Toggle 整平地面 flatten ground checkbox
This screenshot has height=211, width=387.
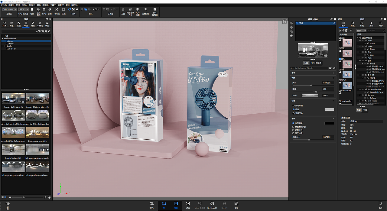click(293, 133)
